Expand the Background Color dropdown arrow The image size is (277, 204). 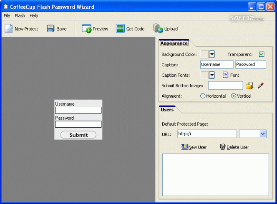tap(212, 54)
